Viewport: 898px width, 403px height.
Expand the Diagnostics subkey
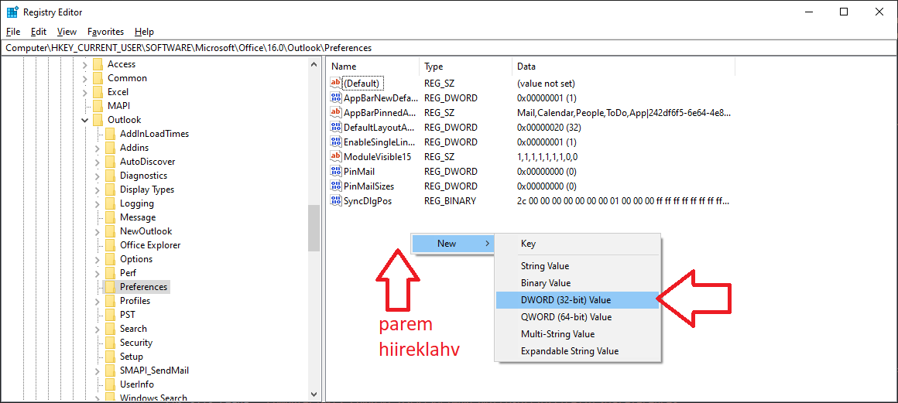97,175
